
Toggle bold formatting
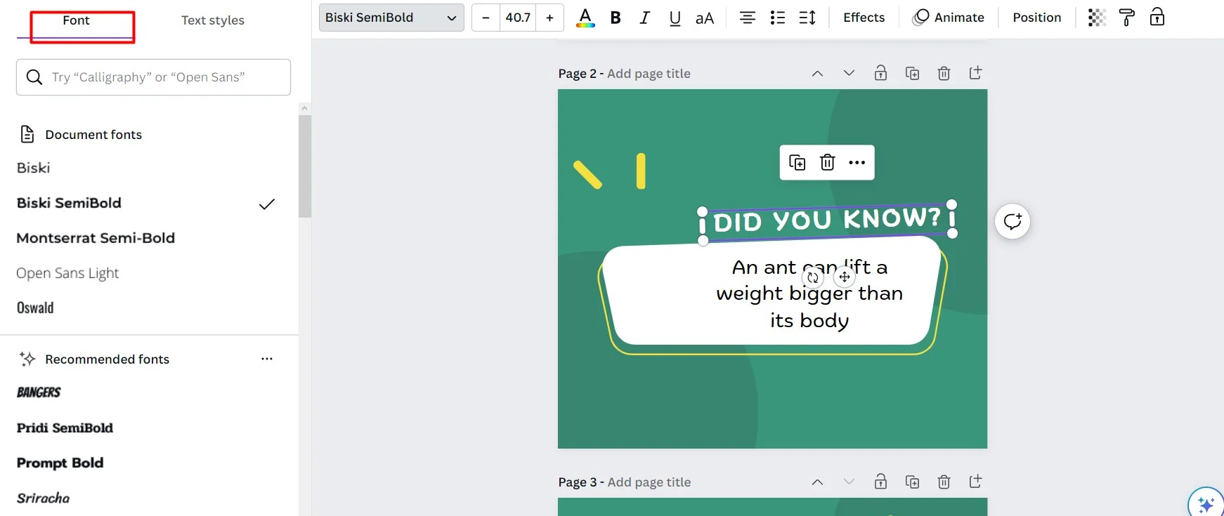[616, 18]
